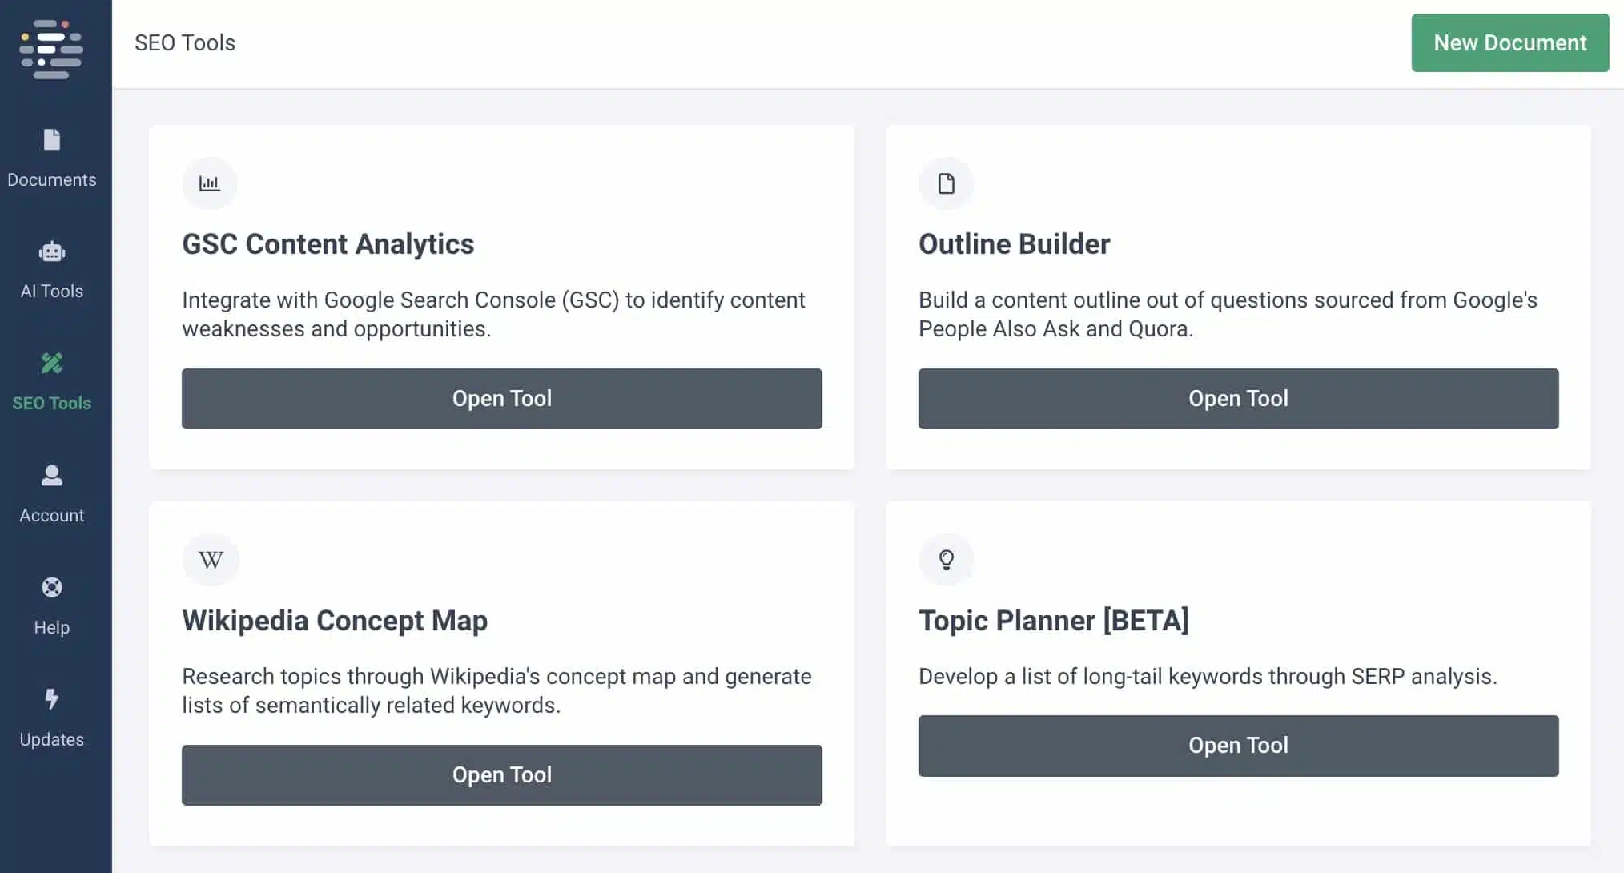
Task: Click the Help lifebuoy icon
Action: click(52, 588)
